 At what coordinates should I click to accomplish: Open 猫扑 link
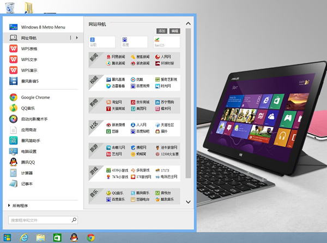click(x=161, y=131)
